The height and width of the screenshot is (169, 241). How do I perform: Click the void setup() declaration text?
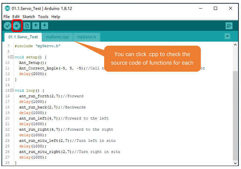(30, 57)
